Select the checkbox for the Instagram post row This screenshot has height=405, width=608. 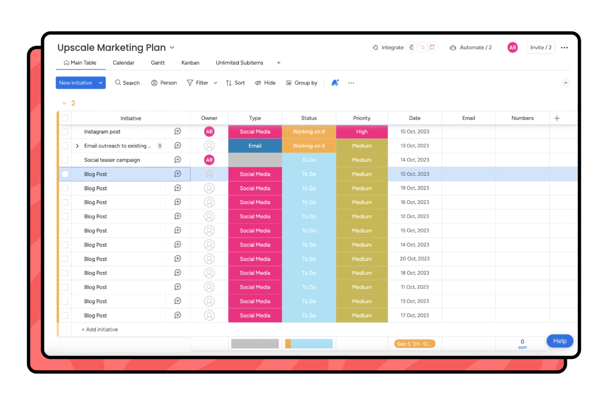(65, 131)
